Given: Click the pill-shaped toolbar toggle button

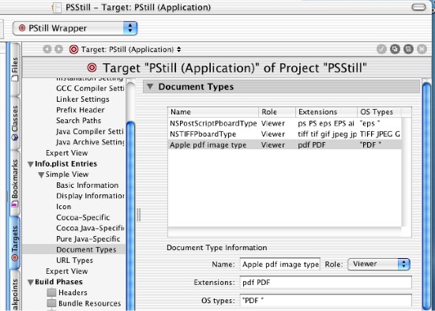Looking at the screenshot, I should point(418,7).
